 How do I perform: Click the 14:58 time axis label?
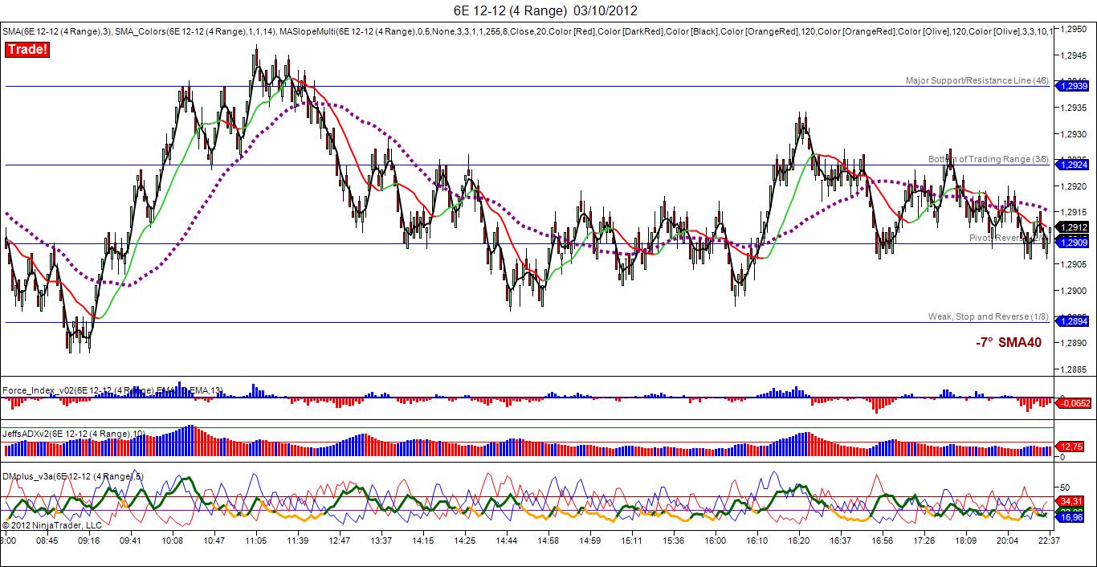click(548, 541)
